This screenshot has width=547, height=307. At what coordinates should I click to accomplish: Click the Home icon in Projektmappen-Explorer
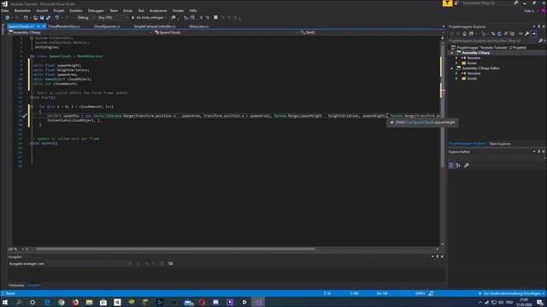pyautogui.click(x=464, y=34)
